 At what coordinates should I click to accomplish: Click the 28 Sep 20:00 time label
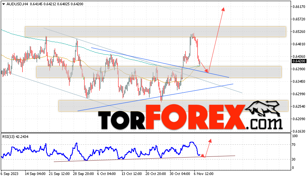[83, 174]
